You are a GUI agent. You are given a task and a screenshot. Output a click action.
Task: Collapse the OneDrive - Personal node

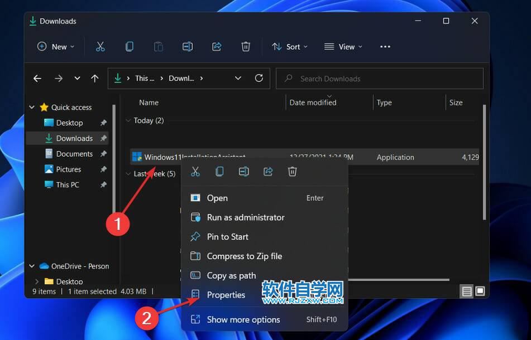coord(32,266)
